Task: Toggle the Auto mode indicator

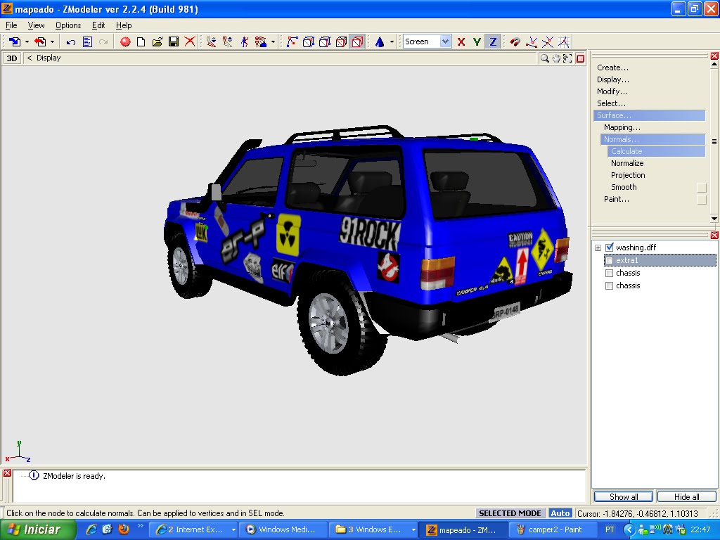Action: point(560,513)
